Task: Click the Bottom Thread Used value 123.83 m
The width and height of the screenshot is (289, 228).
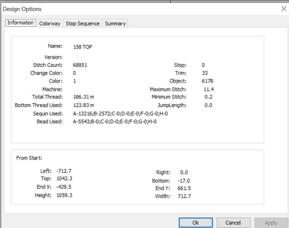Action: coord(83,105)
